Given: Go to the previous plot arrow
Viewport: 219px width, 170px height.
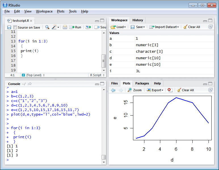Looking at the screenshot, I should [x=113, y=90].
